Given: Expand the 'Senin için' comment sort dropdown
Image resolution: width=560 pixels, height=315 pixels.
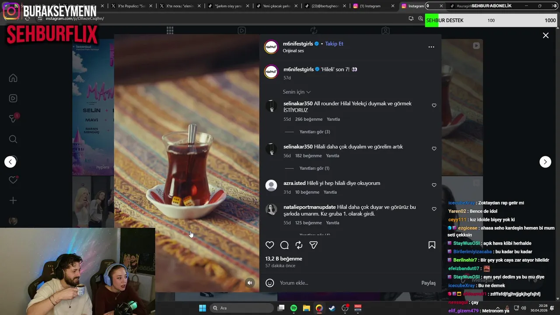Looking at the screenshot, I should [297, 92].
